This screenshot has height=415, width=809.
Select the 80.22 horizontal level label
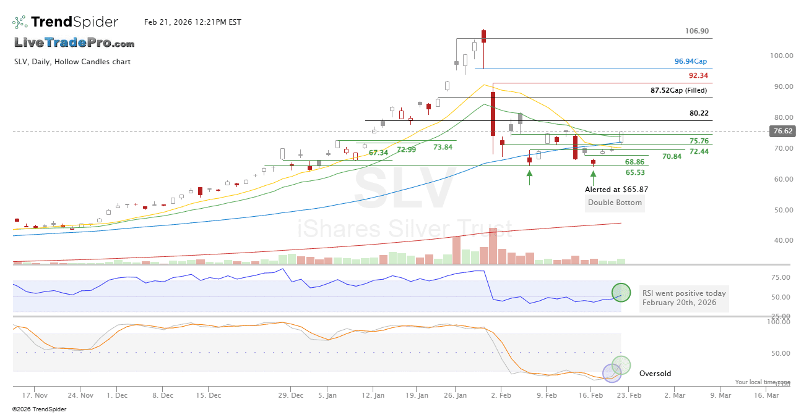coord(699,113)
